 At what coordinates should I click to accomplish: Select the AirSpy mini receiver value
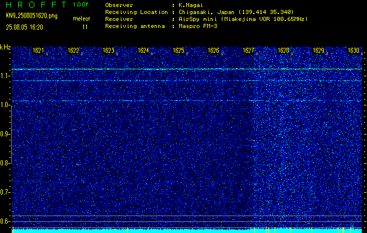tap(243, 19)
